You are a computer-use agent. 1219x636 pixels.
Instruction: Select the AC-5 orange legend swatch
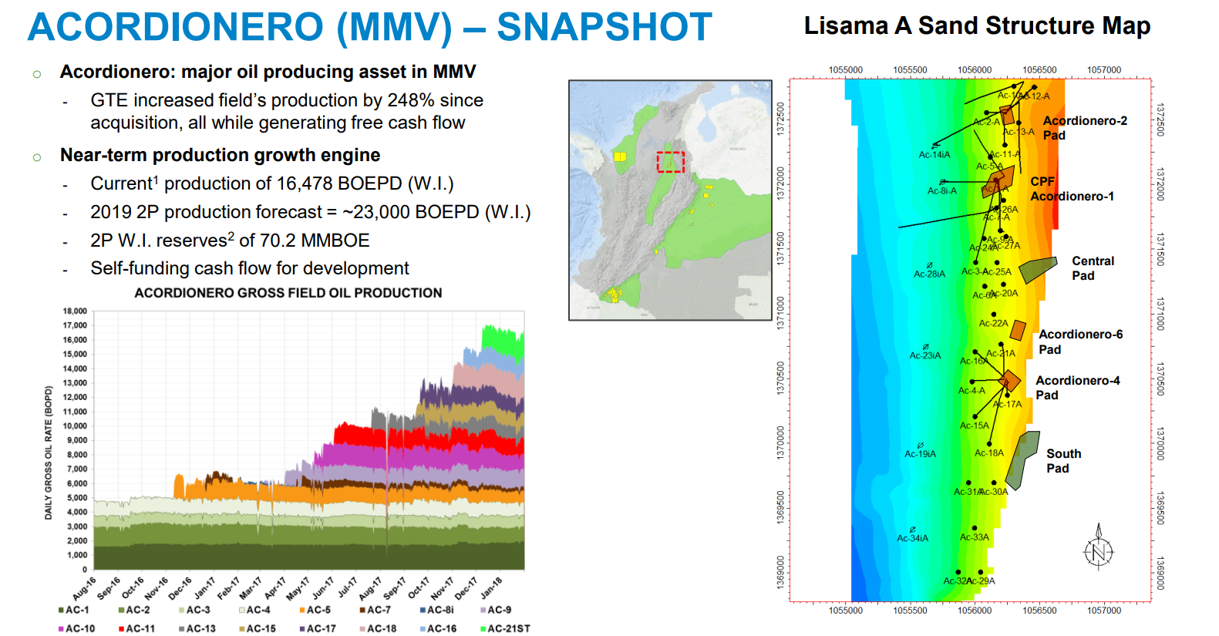[x=302, y=610]
